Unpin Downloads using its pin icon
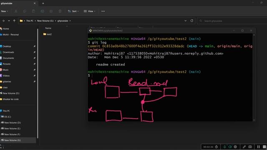The width and height of the screenshot is (267, 150). (x=35, y=52)
